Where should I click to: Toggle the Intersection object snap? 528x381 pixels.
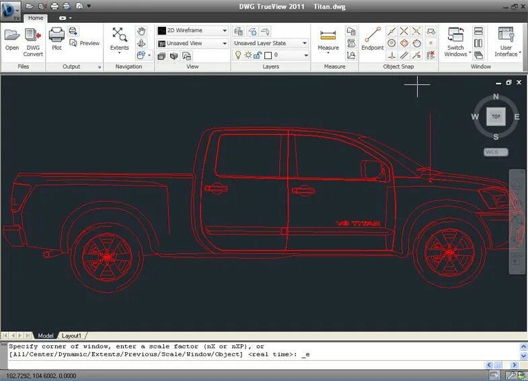404,32
